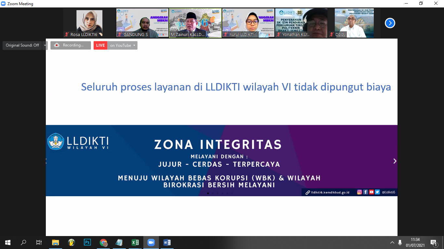The image size is (444, 249).
Task: Click the Instagram icon on the banner
Action: tap(359, 192)
